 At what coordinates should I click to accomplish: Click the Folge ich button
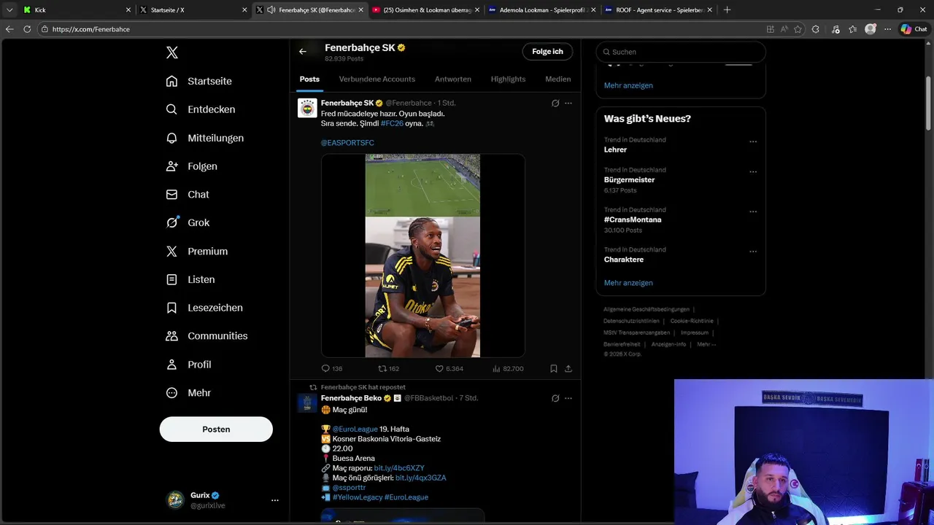pos(547,52)
